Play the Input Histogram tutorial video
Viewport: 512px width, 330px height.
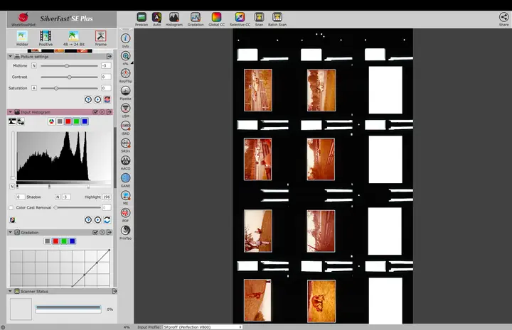97,220
